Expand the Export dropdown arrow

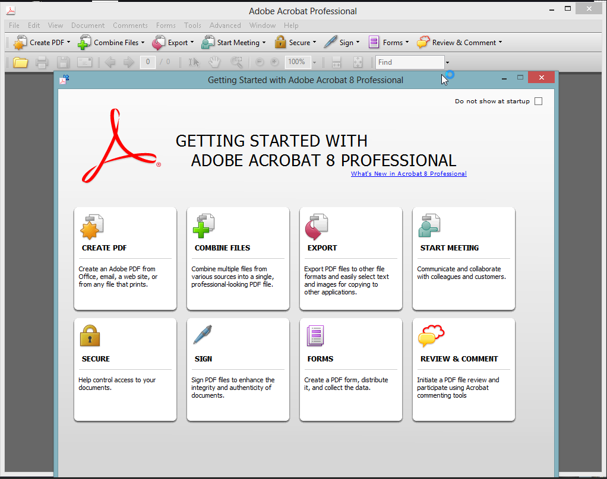192,42
